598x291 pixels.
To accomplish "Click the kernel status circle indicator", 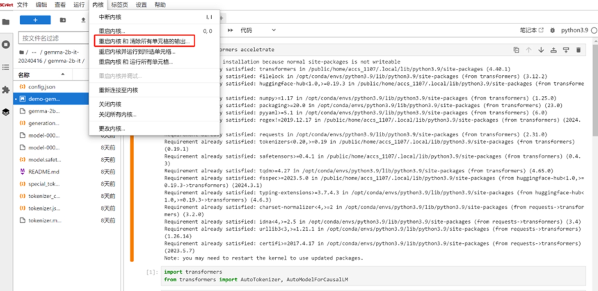I will click(594, 31).
